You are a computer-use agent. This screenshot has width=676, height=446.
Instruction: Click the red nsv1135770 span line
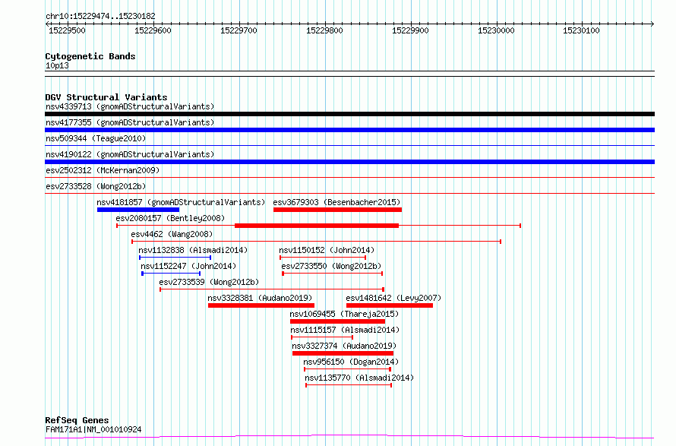pos(349,385)
